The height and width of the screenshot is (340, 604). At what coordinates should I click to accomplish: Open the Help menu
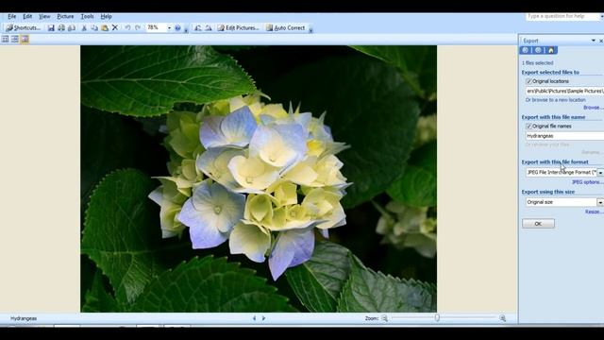click(x=106, y=17)
